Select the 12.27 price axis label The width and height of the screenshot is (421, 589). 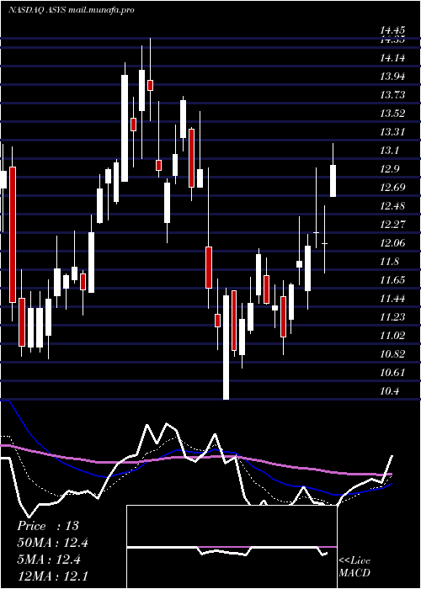click(393, 225)
